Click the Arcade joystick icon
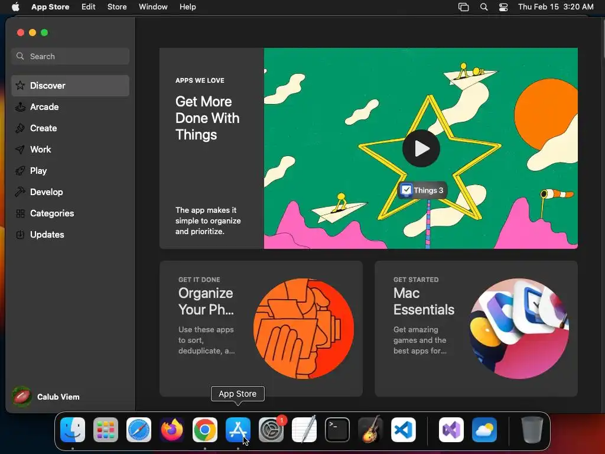The image size is (605, 454). (20, 107)
